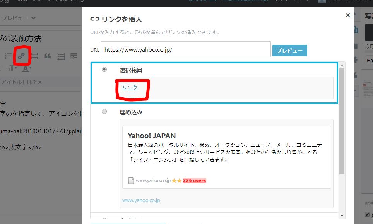373x224 pixels.
Task: Open the text color dropdown arrow
Action: click(x=31, y=69)
